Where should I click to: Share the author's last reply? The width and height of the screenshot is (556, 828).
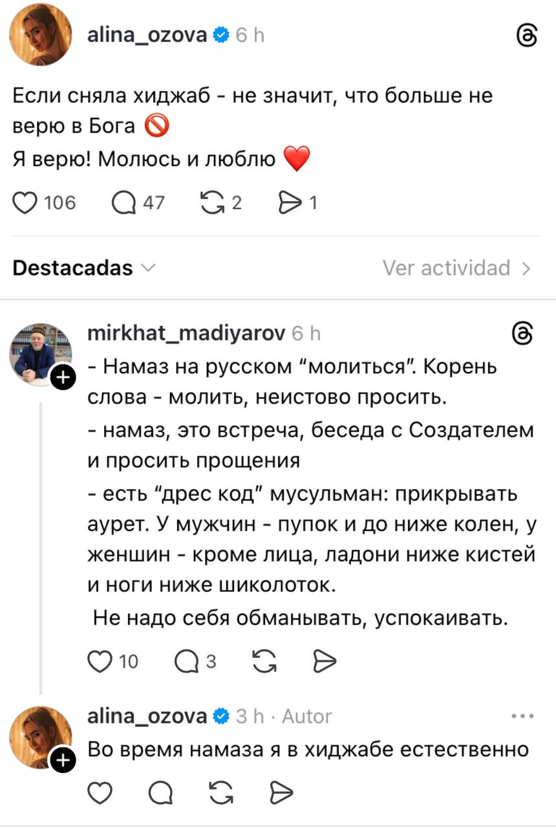click(x=281, y=792)
